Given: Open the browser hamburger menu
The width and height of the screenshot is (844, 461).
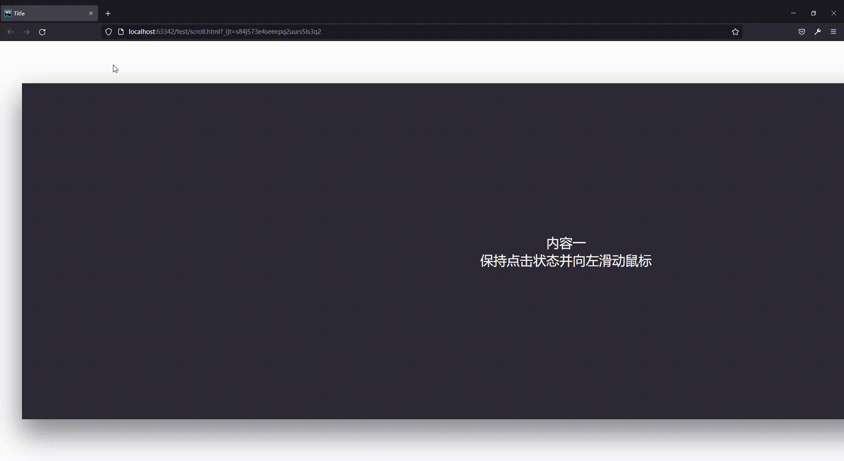Looking at the screenshot, I should tap(833, 32).
